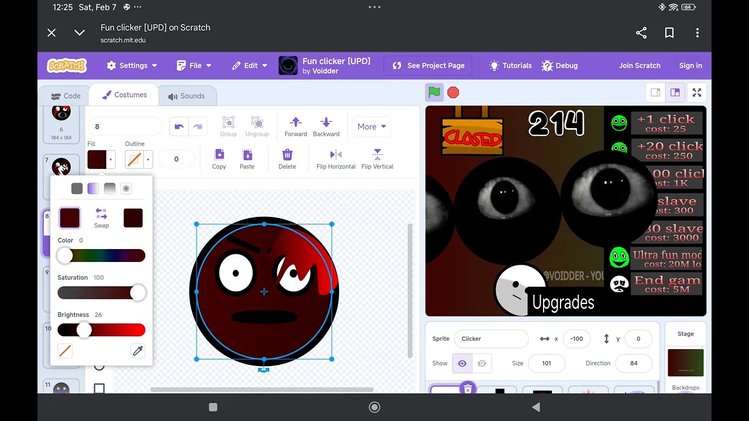This screenshot has height=421, width=749.
Task: Share the page via share icon
Action: [641, 33]
